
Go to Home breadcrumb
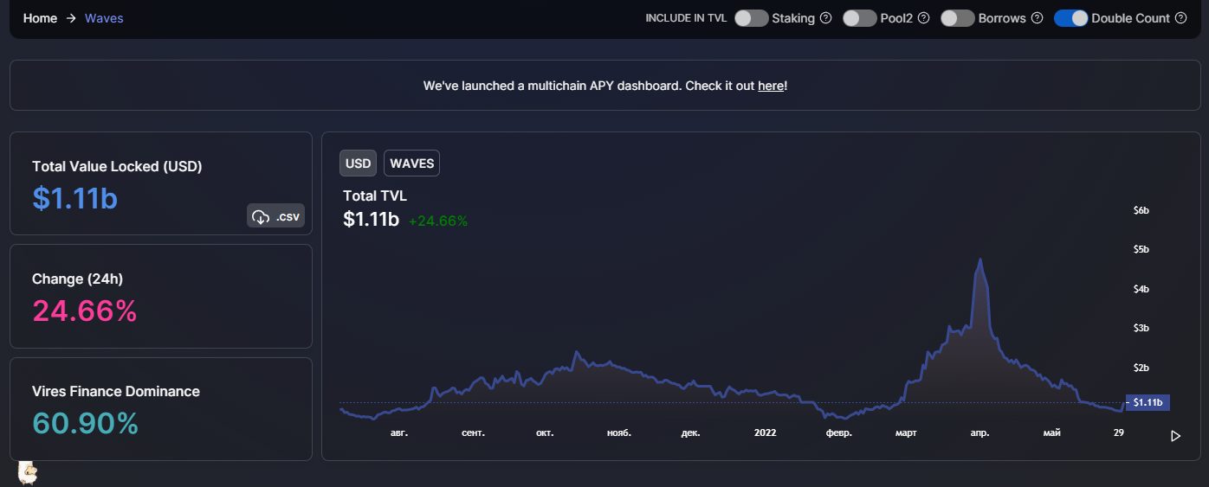tap(40, 18)
